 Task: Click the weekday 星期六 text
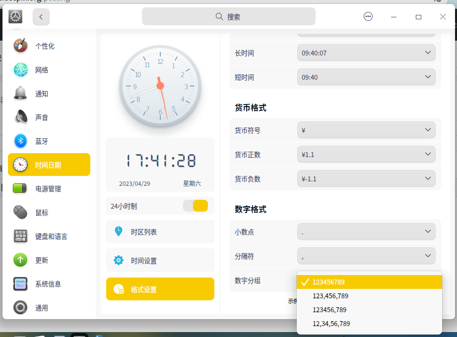192,183
